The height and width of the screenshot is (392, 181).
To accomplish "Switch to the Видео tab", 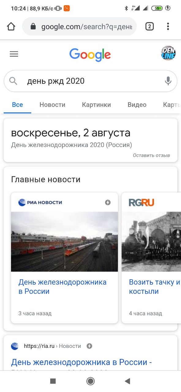I will tap(137, 105).
